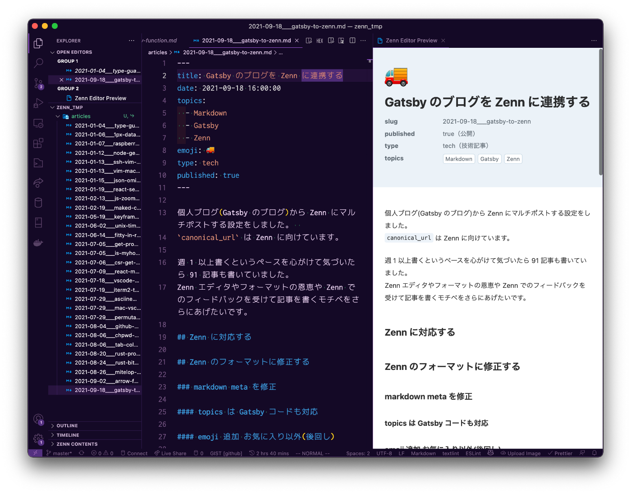Open preview group more actions ellipsis

[x=594, y=41]
